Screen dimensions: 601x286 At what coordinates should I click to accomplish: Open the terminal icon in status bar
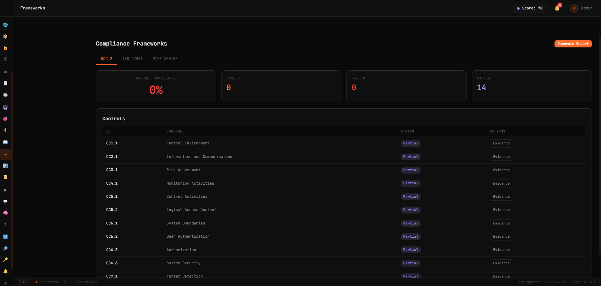[x=24, y=282]
